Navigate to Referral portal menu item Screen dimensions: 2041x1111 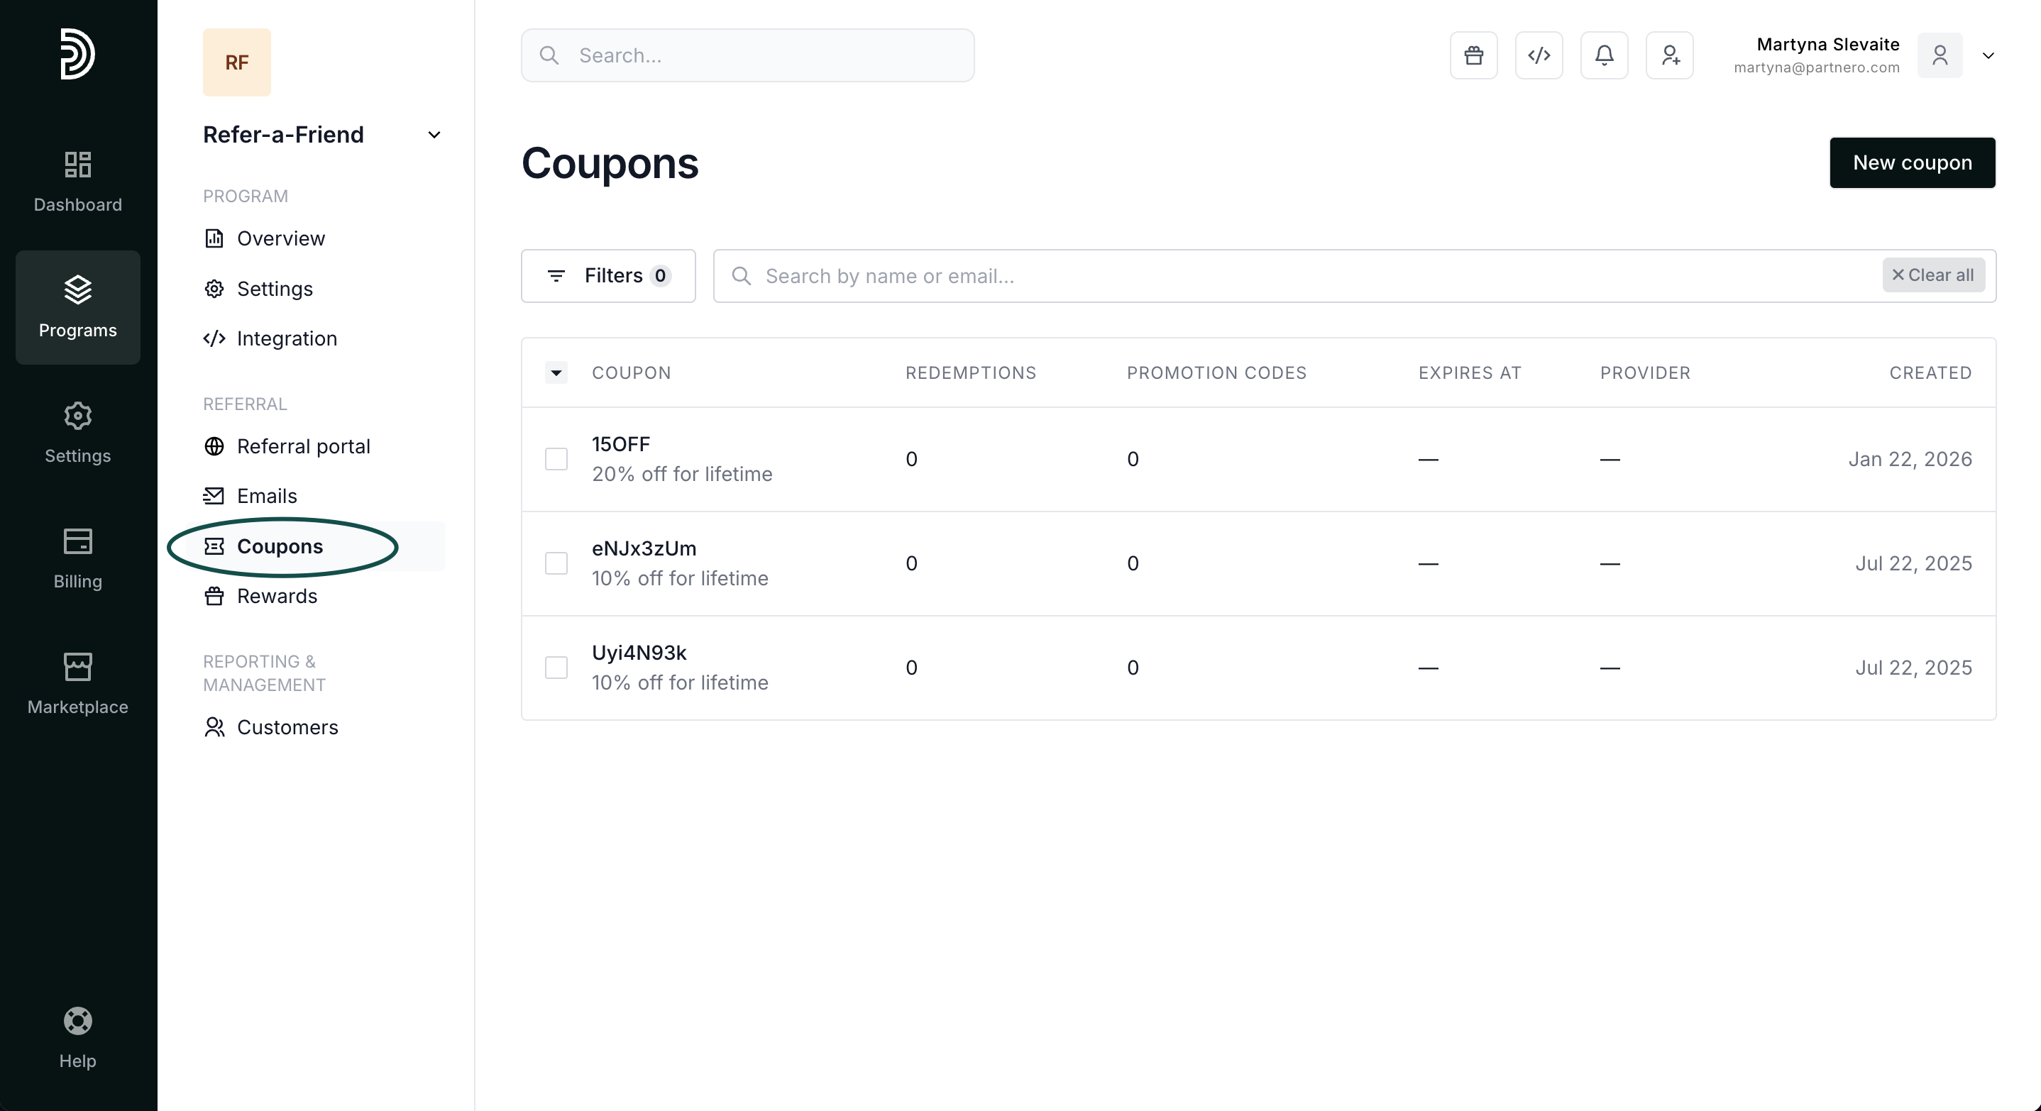[302, 447]
